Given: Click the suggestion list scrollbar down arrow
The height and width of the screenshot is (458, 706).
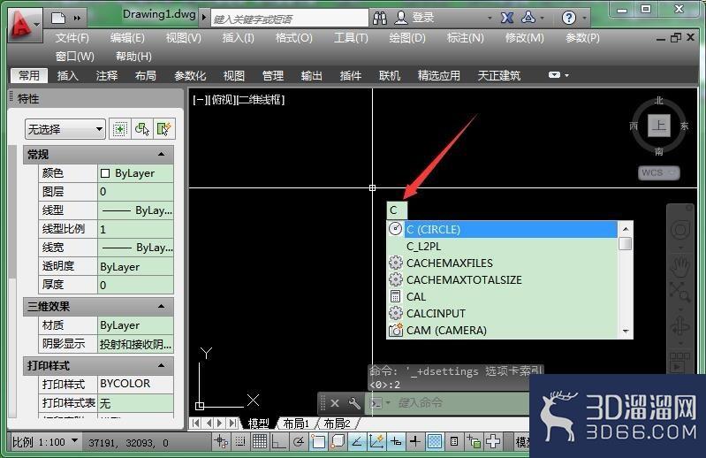Looking at the screenshot, I should click(x=626, y=332).
